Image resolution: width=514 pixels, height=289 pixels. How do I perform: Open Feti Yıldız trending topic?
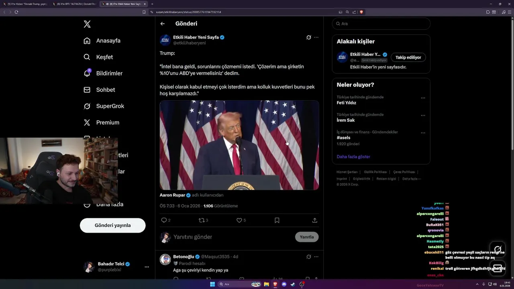(x=347, y=103)
